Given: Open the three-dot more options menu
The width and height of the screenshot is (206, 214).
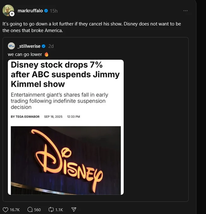Looking at the screenshot, I should pyautogui.click(x=185, y=11).
